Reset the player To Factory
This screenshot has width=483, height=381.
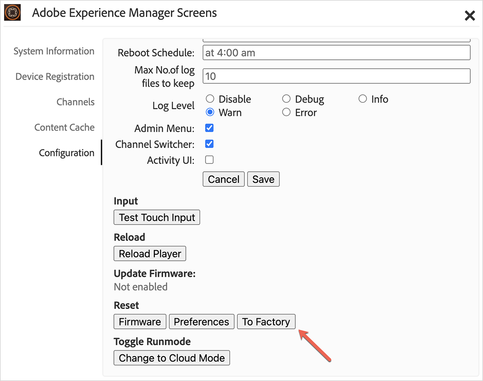pos(266,321)
